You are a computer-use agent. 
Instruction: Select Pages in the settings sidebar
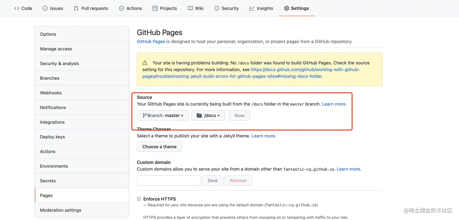pyautogui.click(x=82, y=195)
